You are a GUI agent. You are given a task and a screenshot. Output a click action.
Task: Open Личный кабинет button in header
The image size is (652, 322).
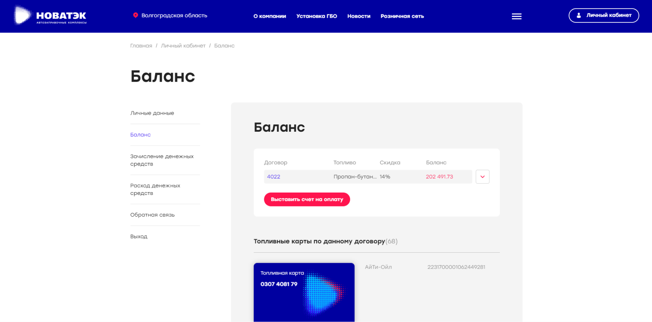pyautogui.click(x=603, y=15)
